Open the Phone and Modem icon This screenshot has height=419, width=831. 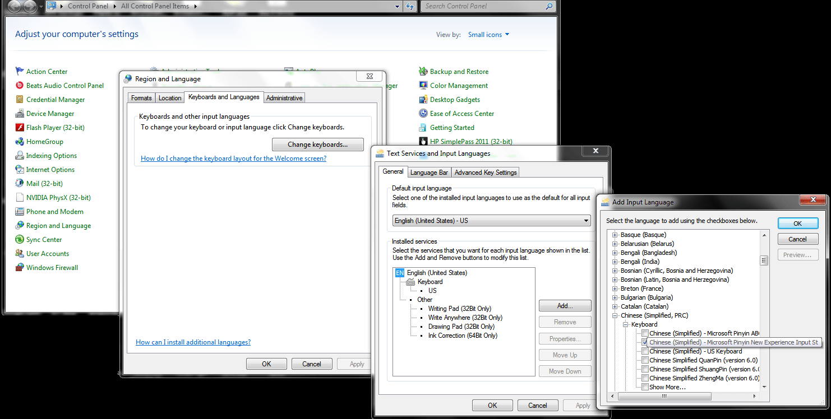pos(20,212)
